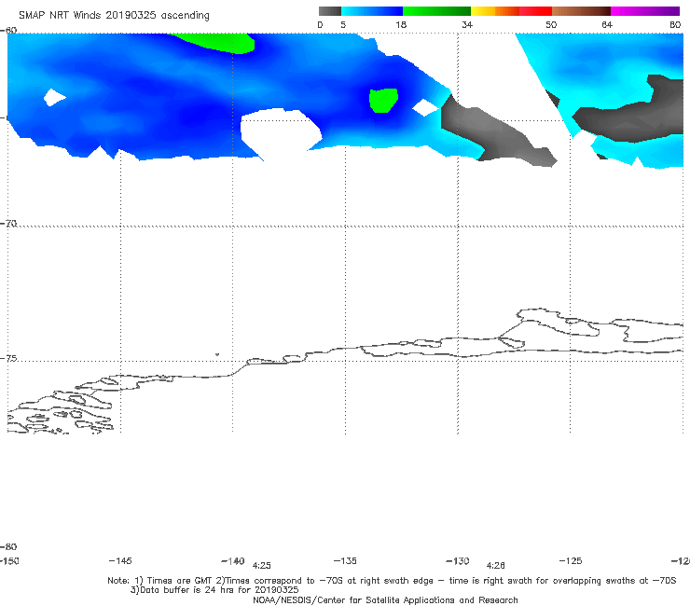Click the yellow-to-red segment of the colorbar
690x606 pixels.
click(511, 11)
